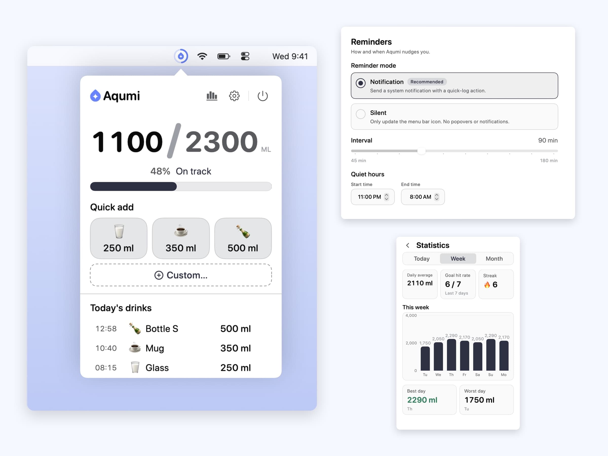Select the Mug entry at 10:40
This screenshot has width=608, height=456.
(x=181, y=348)
